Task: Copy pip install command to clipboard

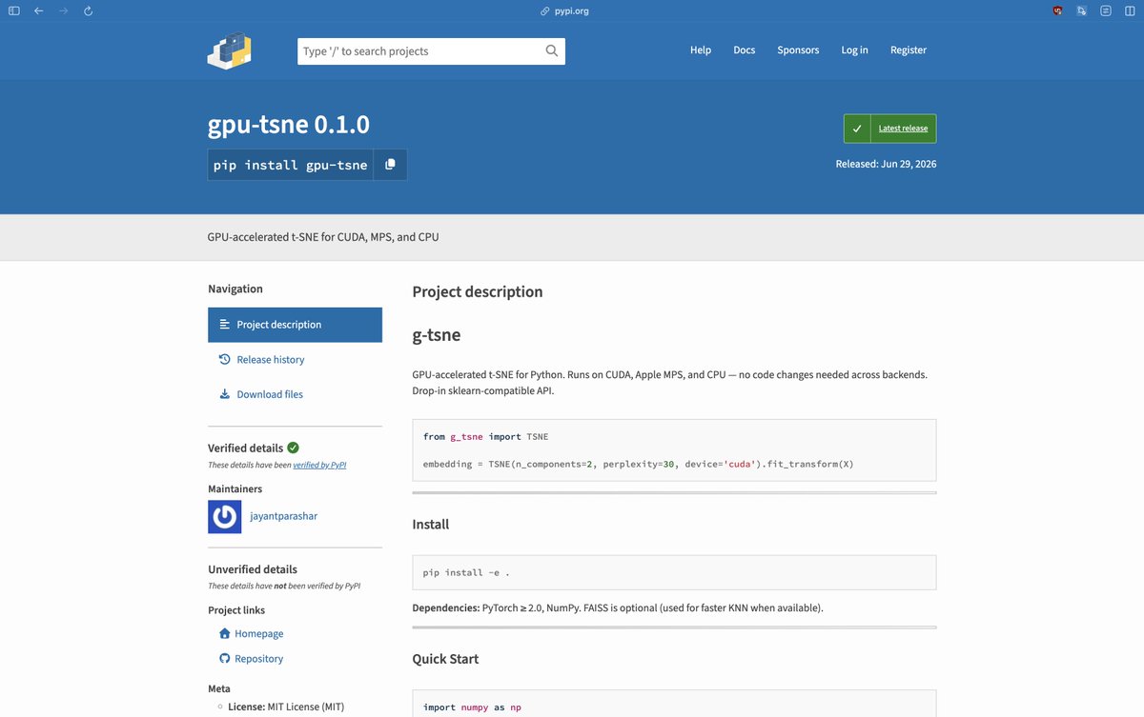Action: point(390,165)
